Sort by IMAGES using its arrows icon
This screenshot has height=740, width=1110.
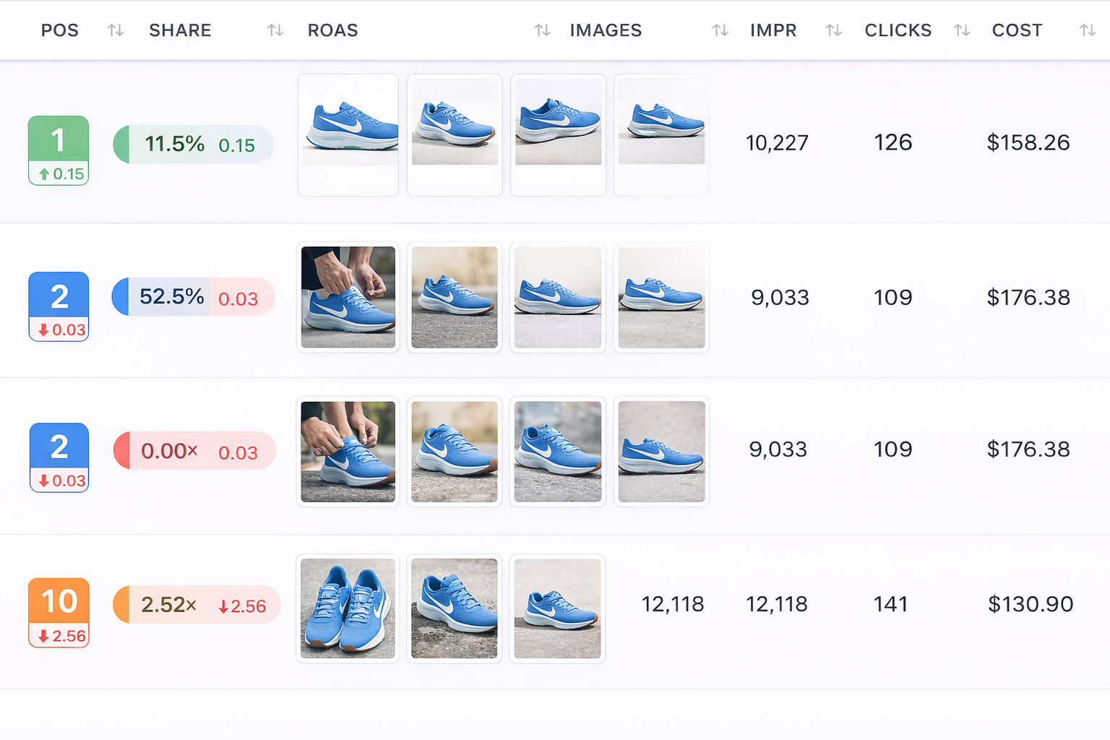click(720, 30)
